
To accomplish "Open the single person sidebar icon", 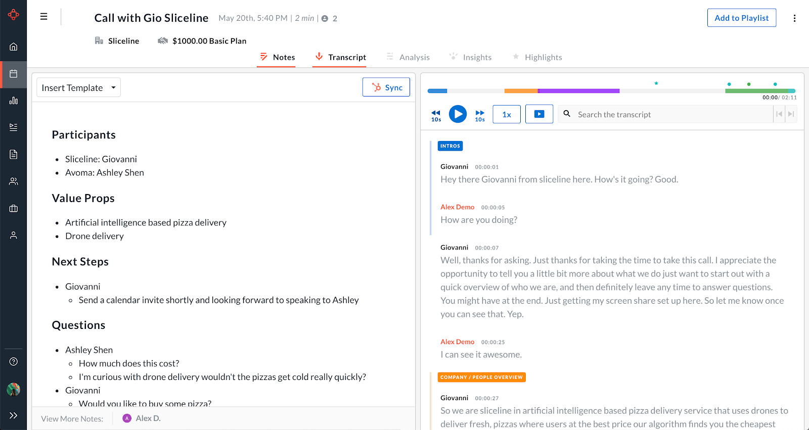I will pyautogui.click(x=14, y=235).
